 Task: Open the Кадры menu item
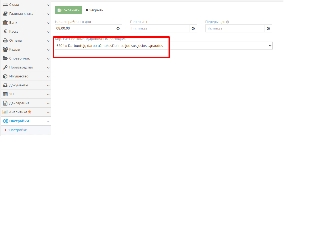pyautogui.click(x=15, y=50)
